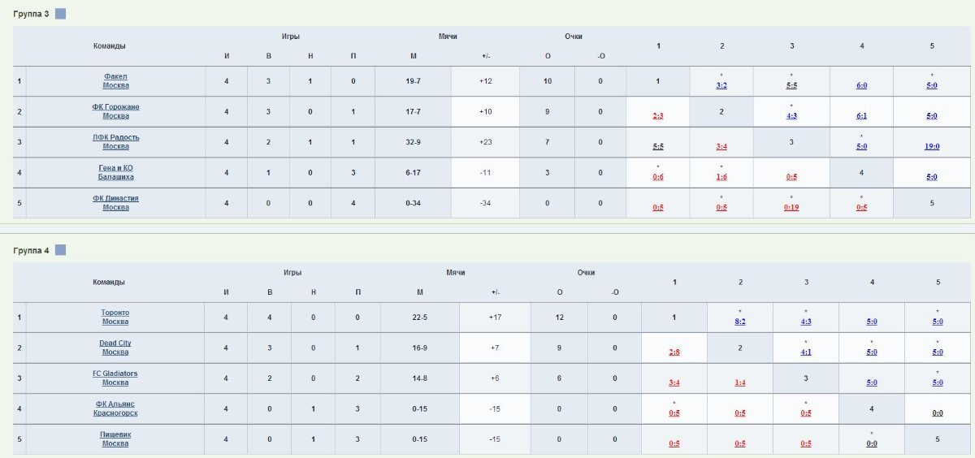The image size is (975, 458).
Task: Open the 2:8 score in Dead City row
Action: coord(674,352)
